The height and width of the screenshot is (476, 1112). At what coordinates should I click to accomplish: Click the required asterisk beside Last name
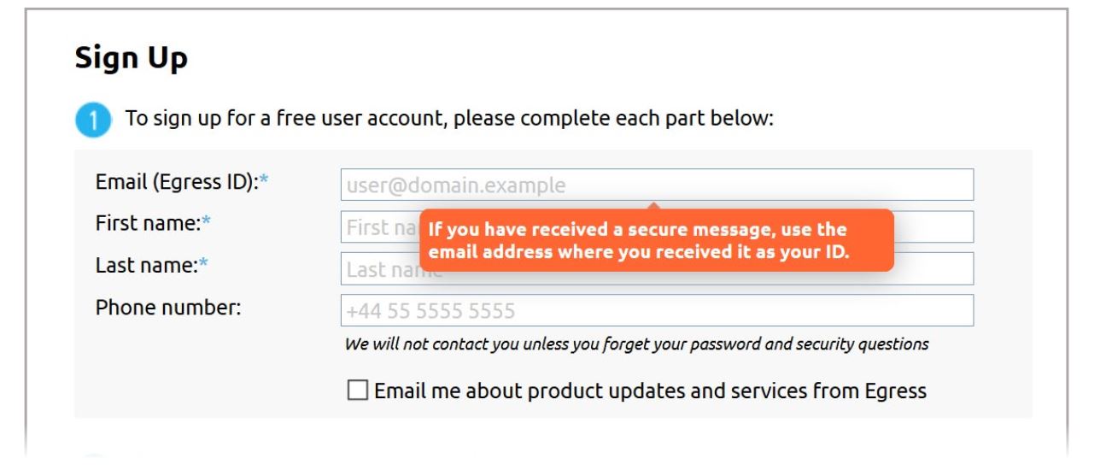click(203, 265)
